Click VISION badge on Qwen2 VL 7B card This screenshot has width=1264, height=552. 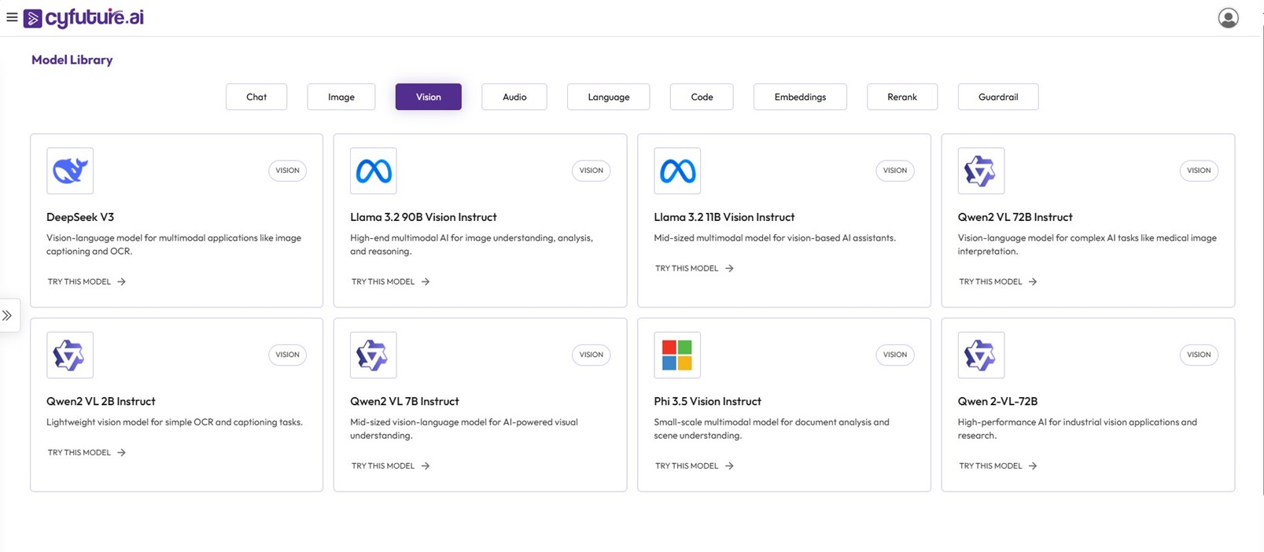pos(591,355)
